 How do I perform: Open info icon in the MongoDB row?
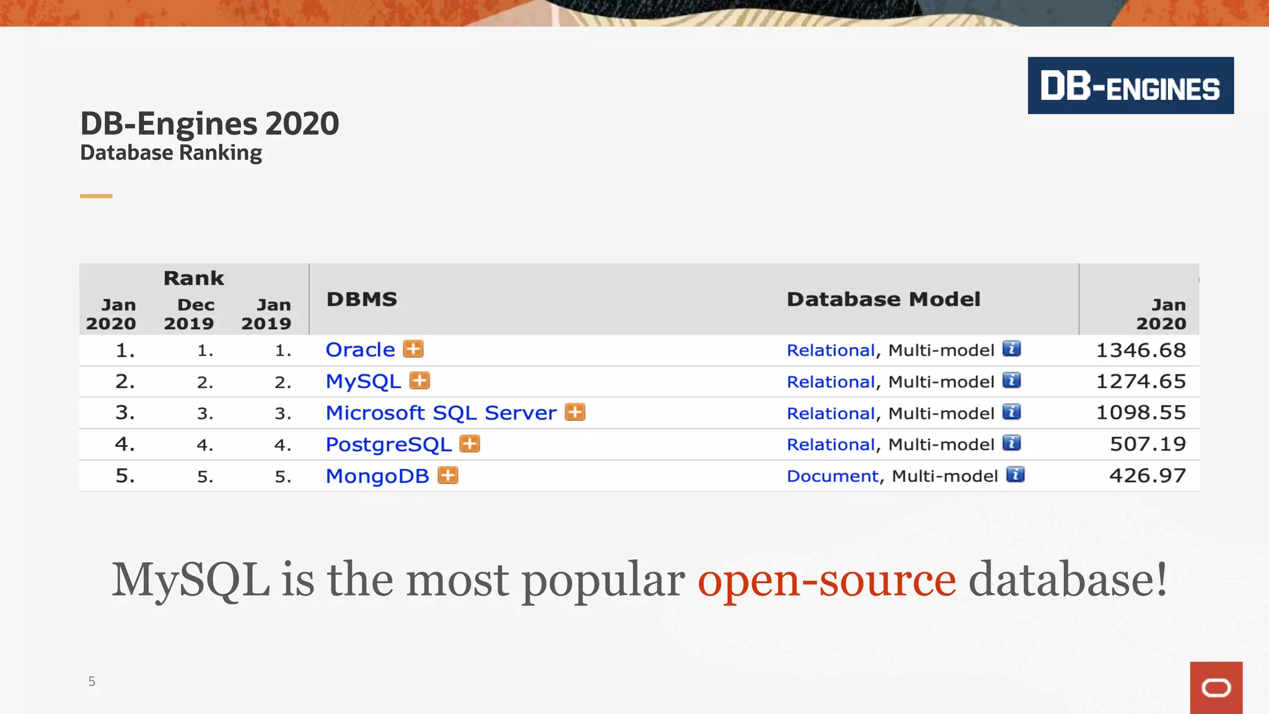pos(1016,475)
